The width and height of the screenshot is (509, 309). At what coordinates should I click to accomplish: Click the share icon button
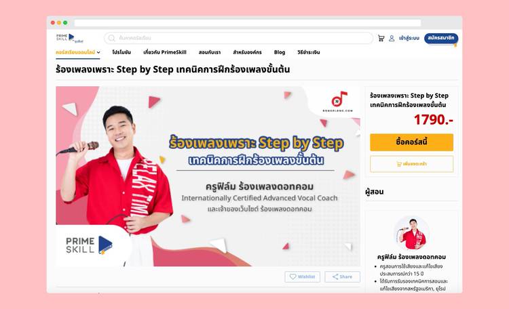pos(343,276)
